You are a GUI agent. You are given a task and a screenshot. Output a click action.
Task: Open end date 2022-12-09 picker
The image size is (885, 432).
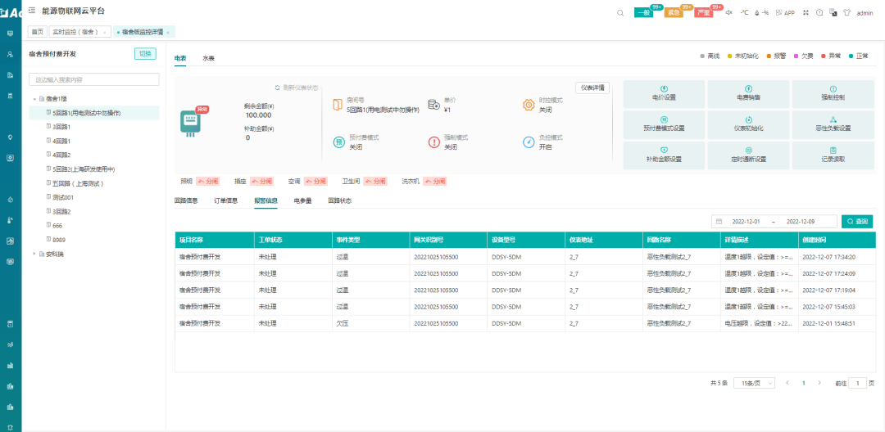801,222
